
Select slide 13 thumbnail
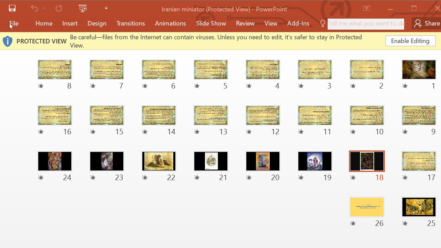pos(211,115)
